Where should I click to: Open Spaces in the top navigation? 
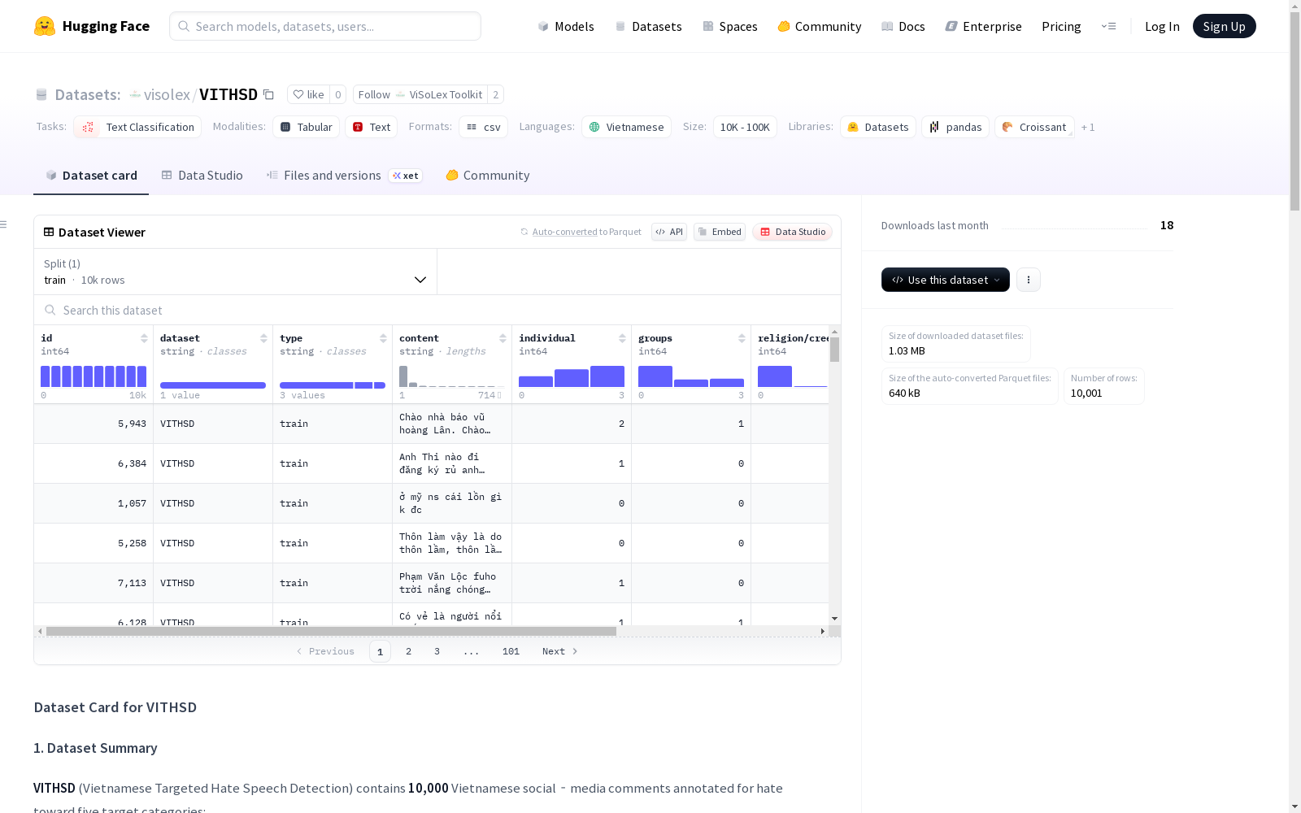pos(729,26)
